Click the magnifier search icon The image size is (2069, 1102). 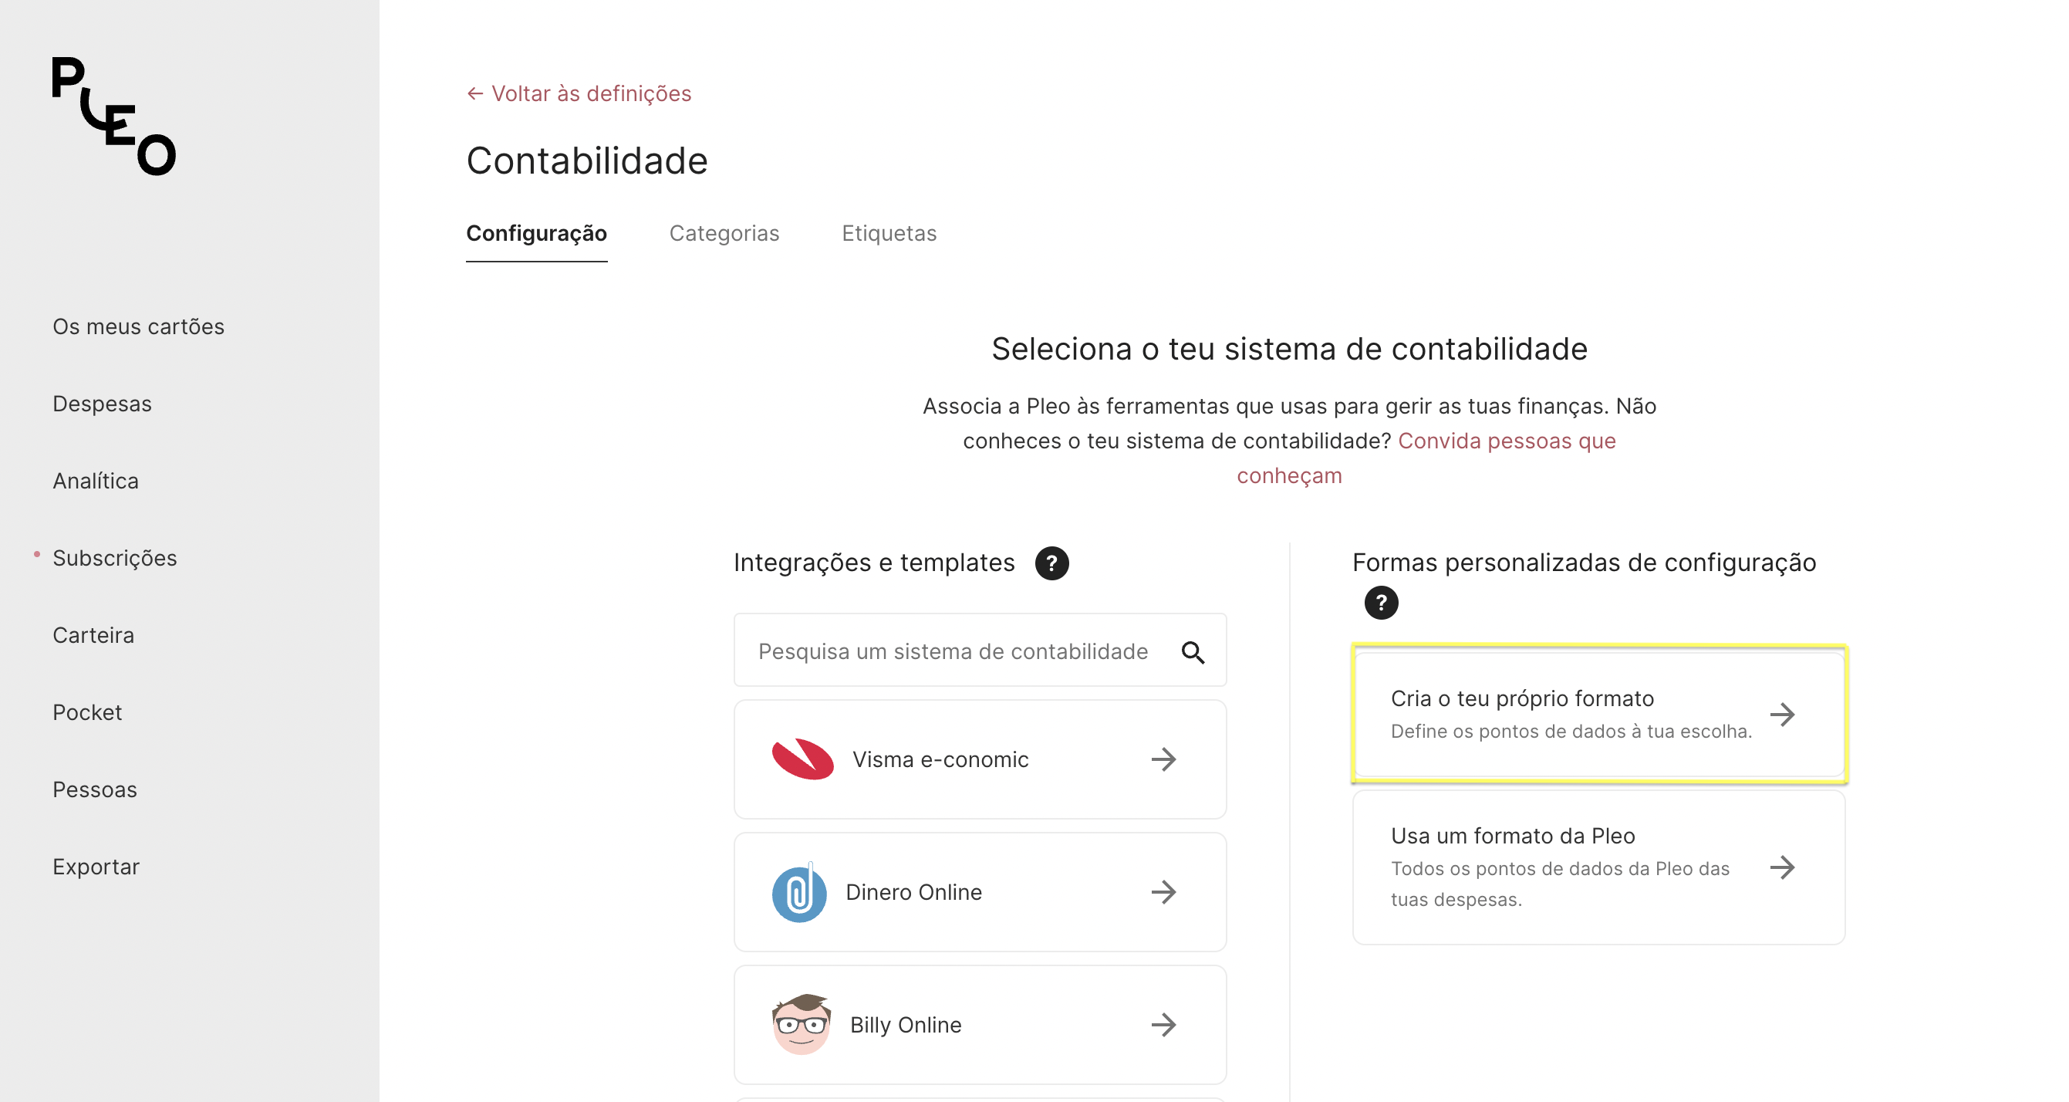[1193, 652]
